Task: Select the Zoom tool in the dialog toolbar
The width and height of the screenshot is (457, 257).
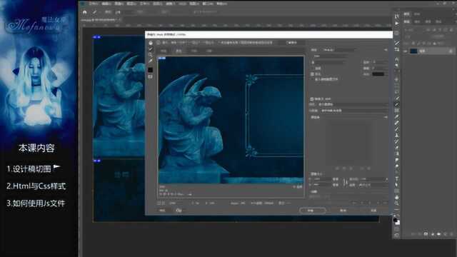Action: [x=151, y=55]
